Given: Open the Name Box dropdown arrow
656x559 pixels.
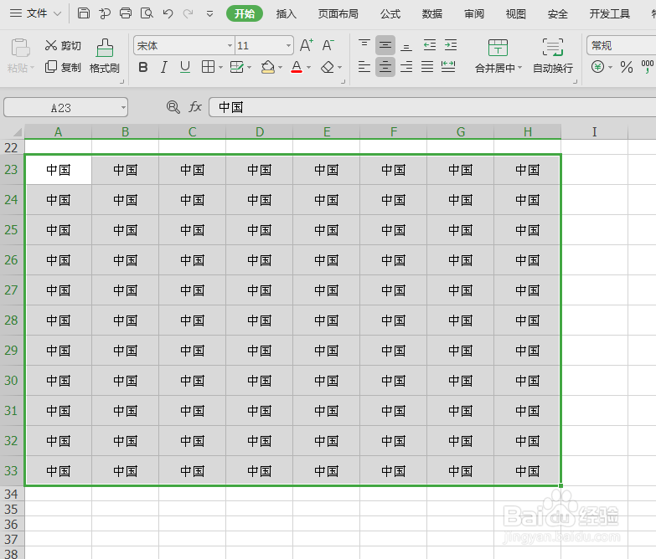Looking at the screenshot, I should [x=123, y=108].
